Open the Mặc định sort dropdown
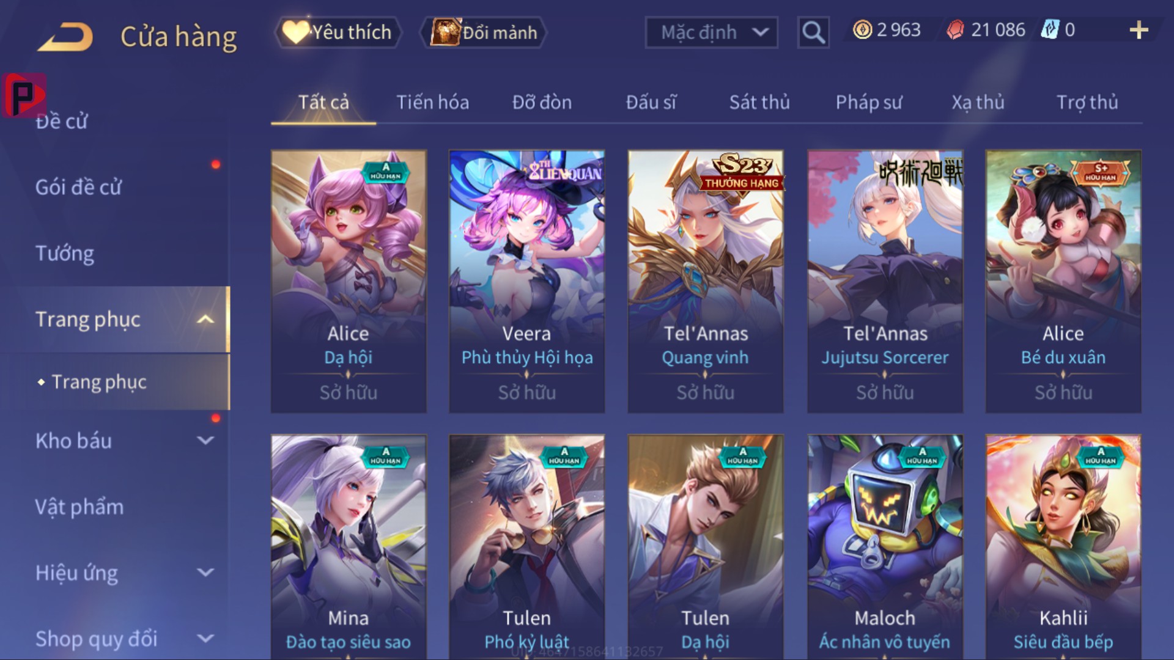The width and height of the screenshot is (1174, 660). click(x=712, y=32)
